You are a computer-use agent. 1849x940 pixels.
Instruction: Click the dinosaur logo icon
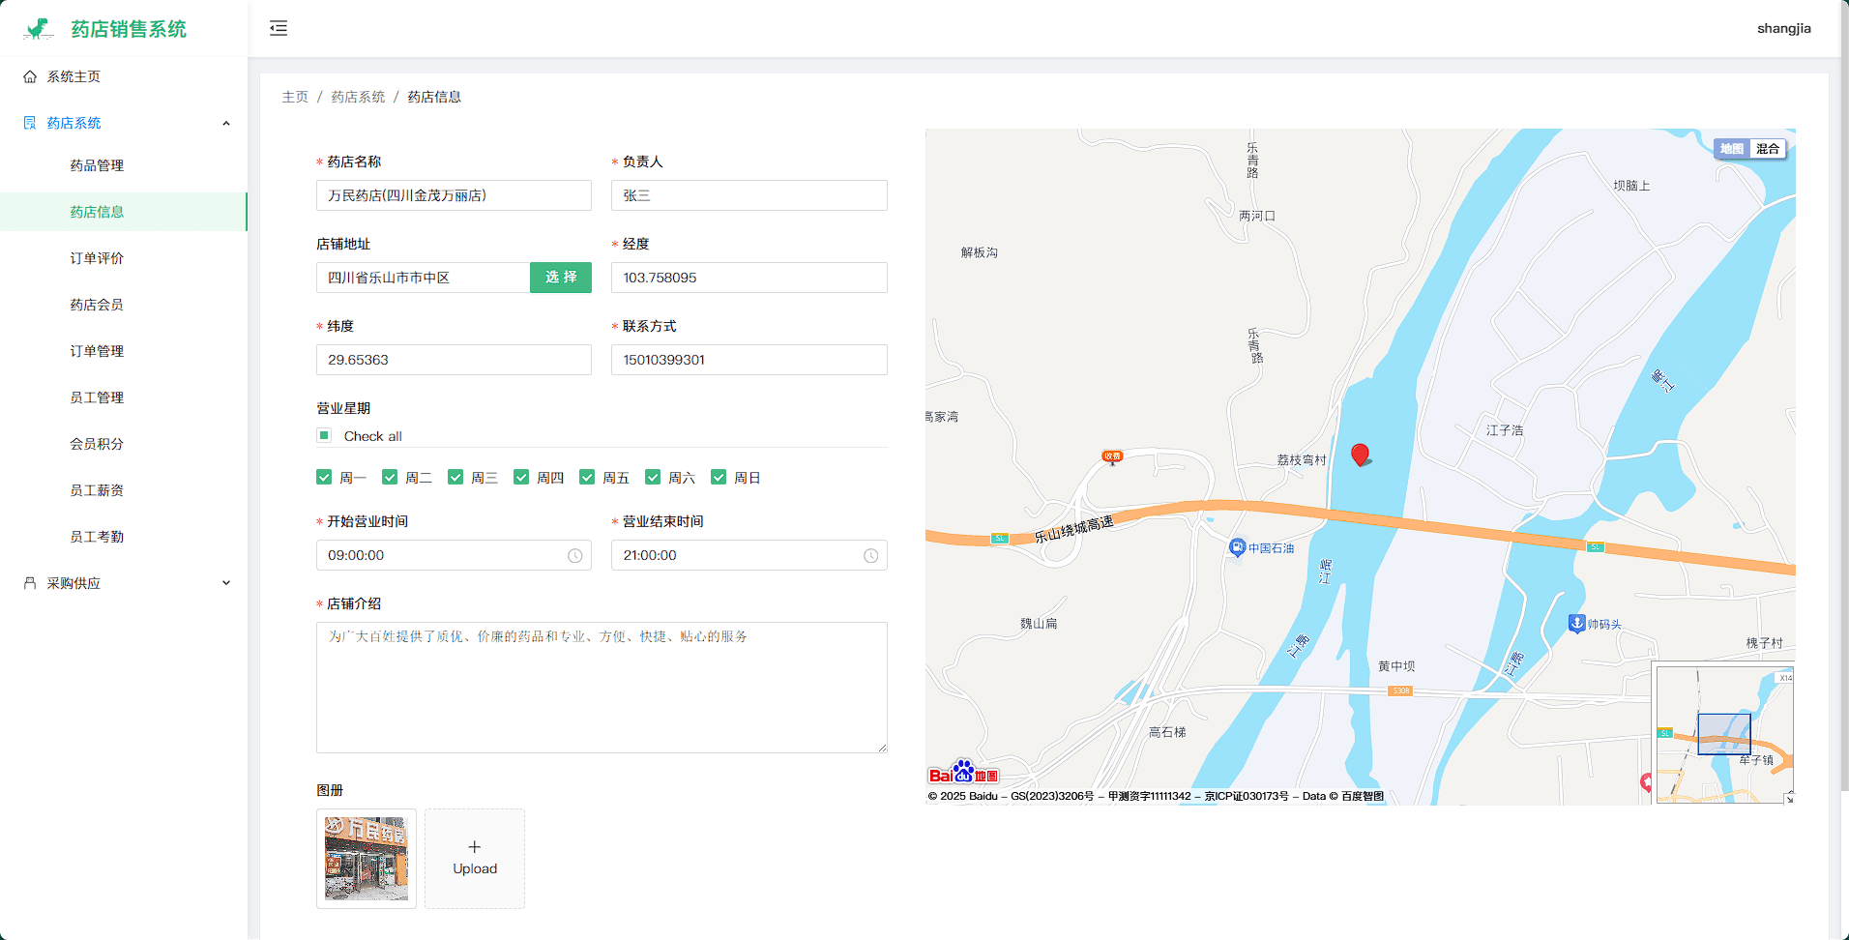click(x=39, y=29)
